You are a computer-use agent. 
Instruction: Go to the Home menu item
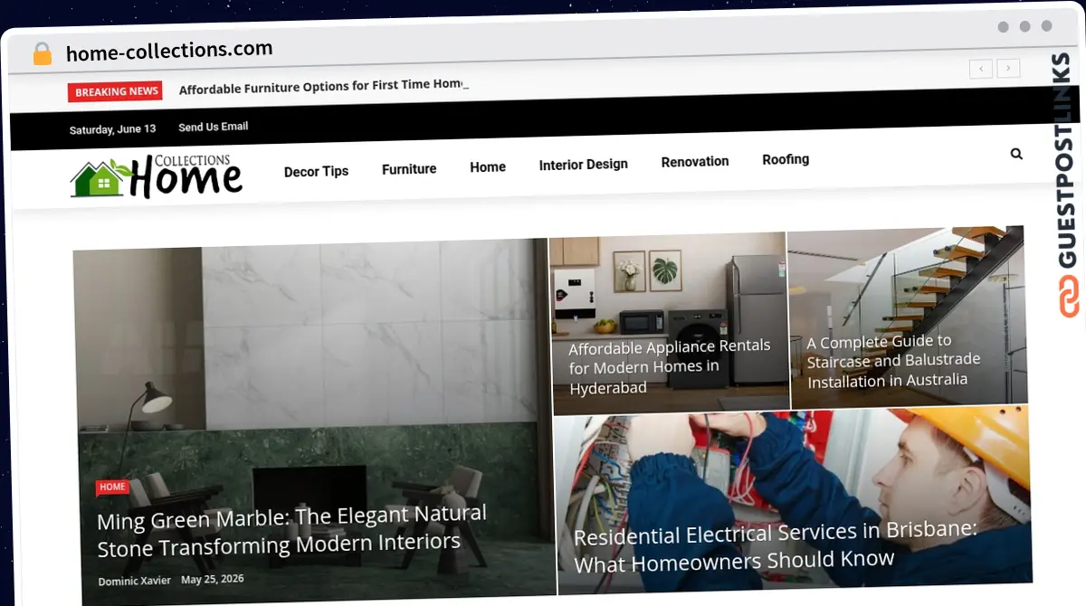coord(488,166)
